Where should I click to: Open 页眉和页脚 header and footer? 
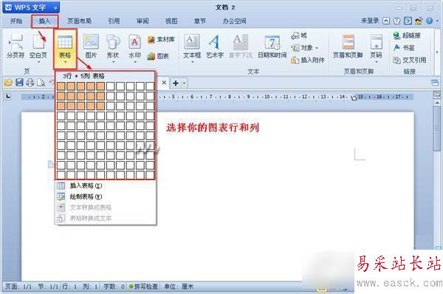[348, 47]
